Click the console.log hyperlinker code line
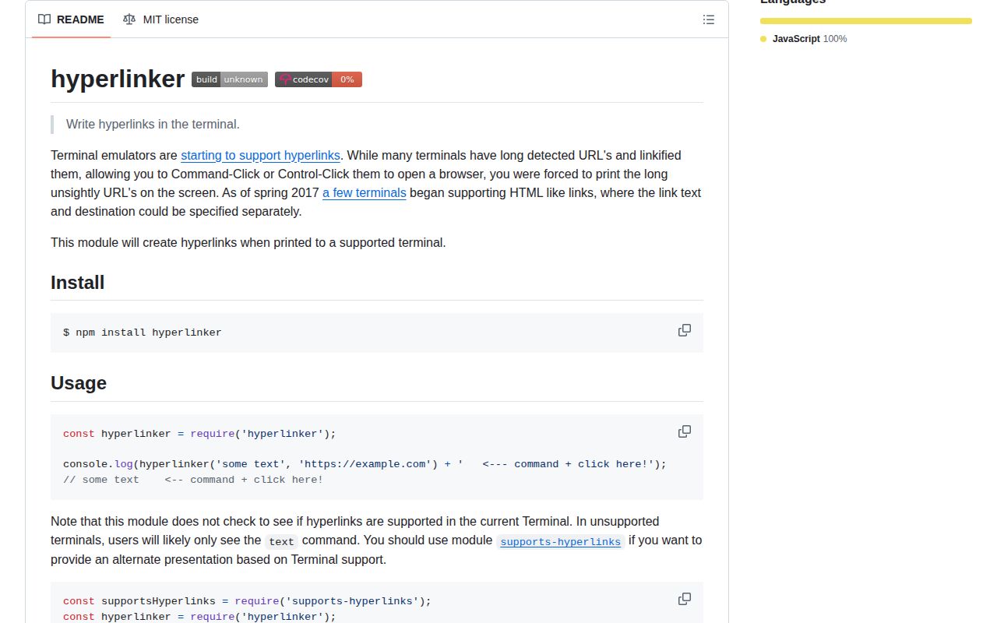This screenshot has width=997, height=623. click(365, 464)
